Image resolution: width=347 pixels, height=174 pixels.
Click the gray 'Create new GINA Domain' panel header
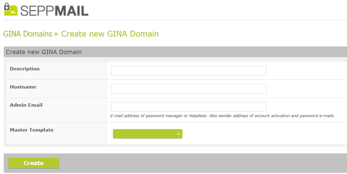[44, 52]
